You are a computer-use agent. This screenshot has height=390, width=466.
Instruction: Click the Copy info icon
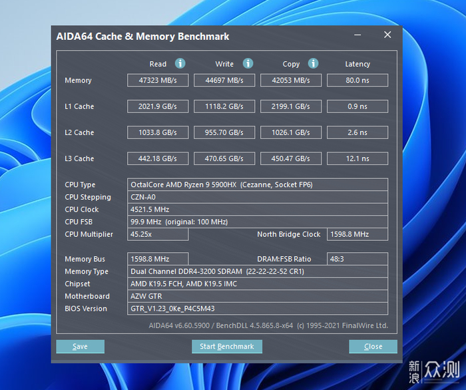313,63
